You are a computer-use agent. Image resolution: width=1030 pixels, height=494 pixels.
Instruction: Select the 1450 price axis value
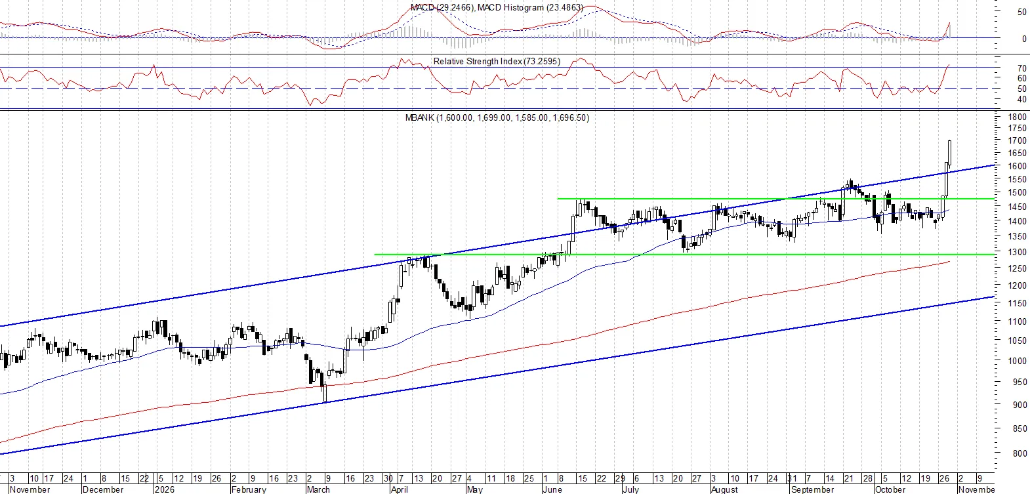click(1018, 207)
